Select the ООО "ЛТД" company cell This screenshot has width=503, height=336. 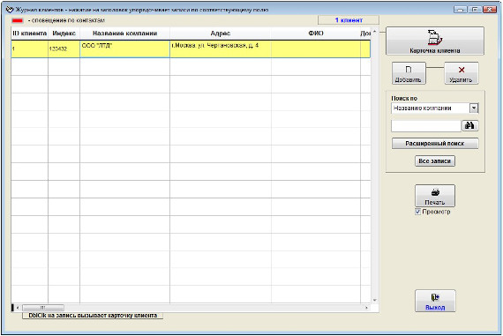pyautogui.click(x=124, y=49)
